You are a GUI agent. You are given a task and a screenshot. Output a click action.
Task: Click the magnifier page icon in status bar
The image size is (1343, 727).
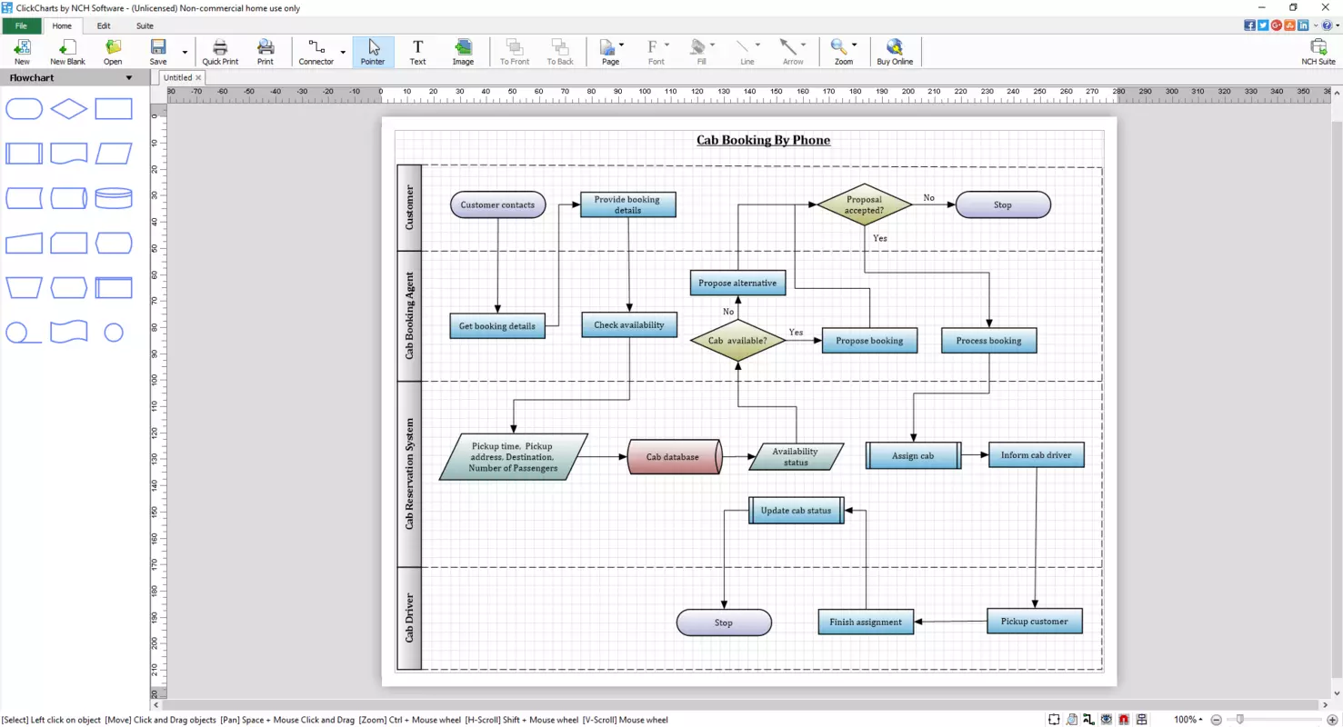tap(1072, 720)
